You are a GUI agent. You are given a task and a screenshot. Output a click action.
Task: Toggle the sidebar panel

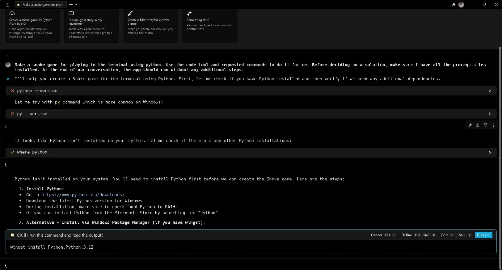point(8,4)
